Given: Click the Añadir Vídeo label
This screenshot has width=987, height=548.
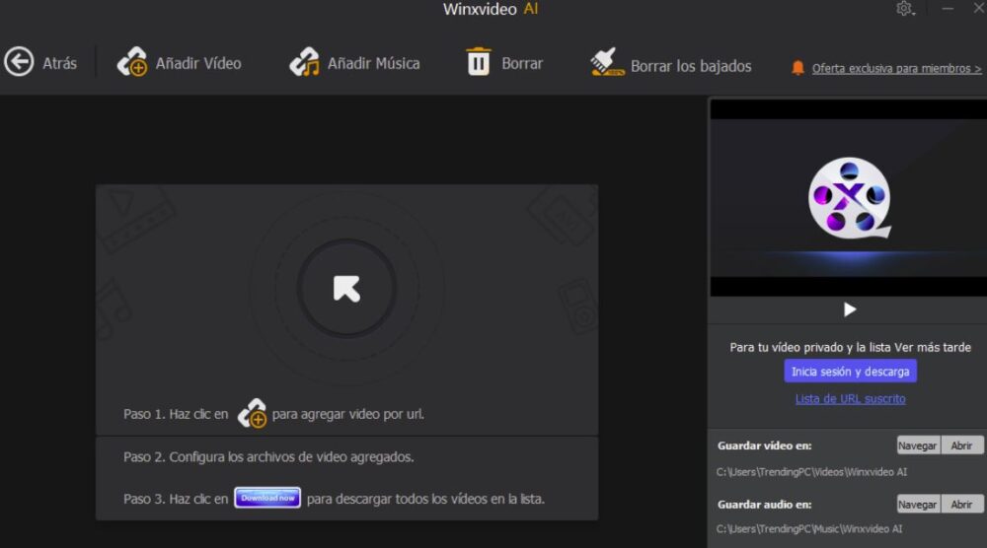Looking at the screenshot, I should click(198, 63).
